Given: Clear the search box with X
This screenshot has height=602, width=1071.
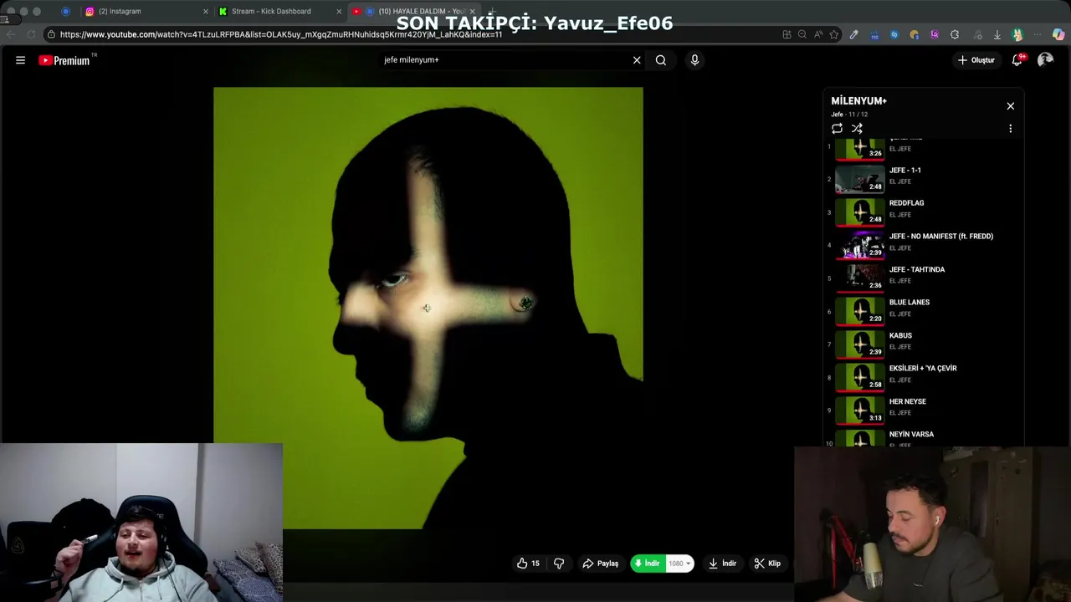Looking at the screenshot, I should (637, 60).
